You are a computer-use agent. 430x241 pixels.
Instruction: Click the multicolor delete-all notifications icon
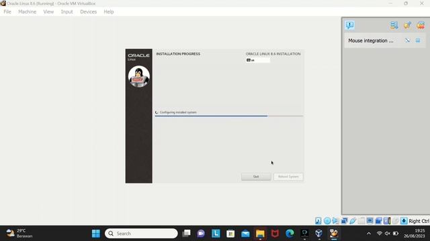[x=421, y=25]
